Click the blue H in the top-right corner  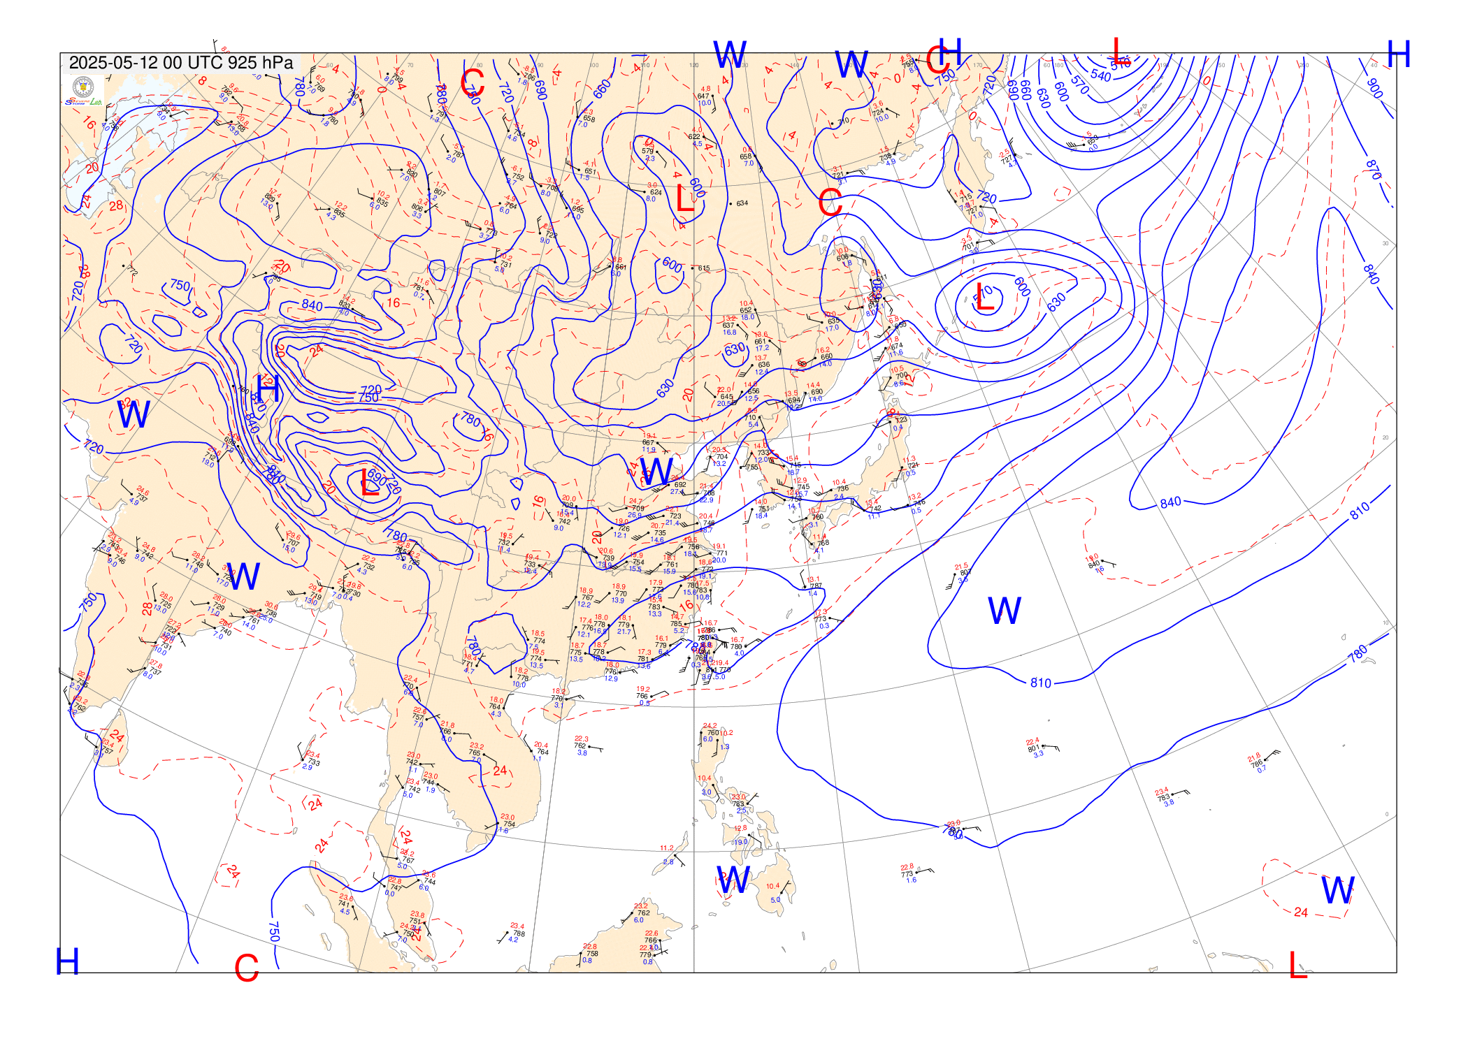tap(1399, 54)
